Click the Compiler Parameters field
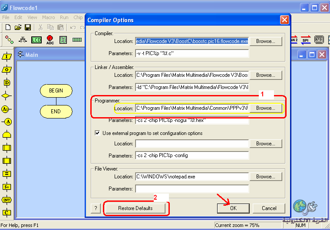 192,53
